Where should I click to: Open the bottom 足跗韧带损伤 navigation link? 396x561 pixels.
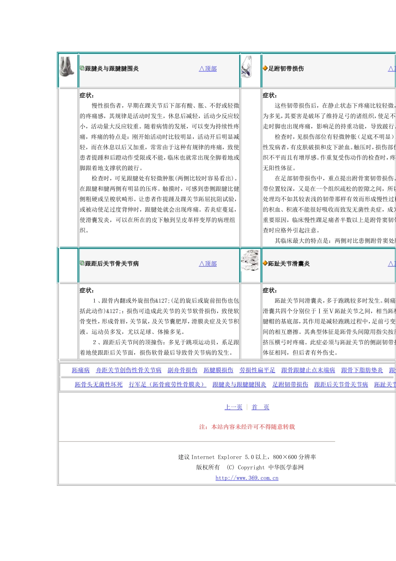pyautogui.click(x=290, y=385)
